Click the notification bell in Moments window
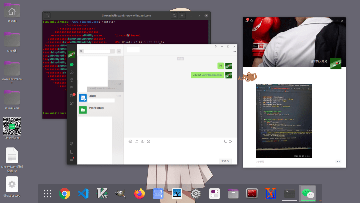Screen dimensions: 360x203 (247, 20)
